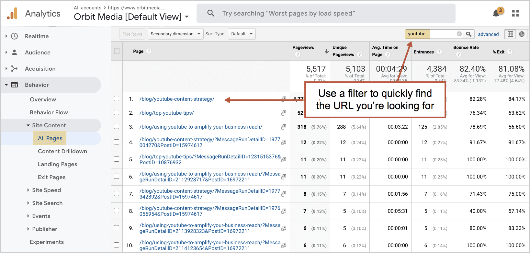
Task: Check row 4 checkbox
Action: pos(117,142)
